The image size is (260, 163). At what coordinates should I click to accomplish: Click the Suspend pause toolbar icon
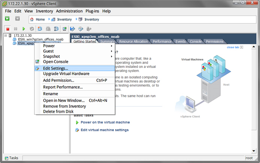tap(15, 29)
